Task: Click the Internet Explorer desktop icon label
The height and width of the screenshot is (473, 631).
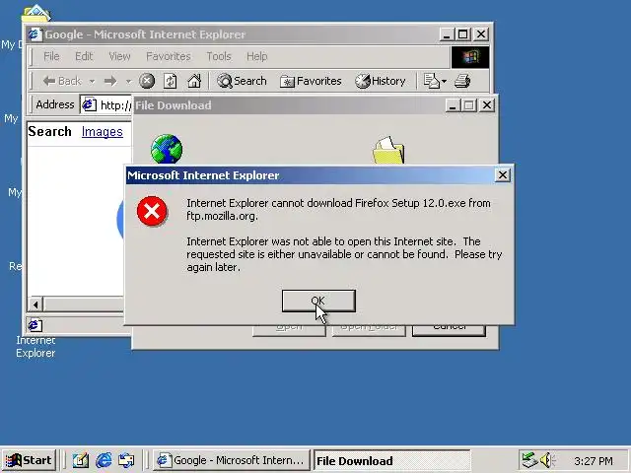Action: coord(35,346)
